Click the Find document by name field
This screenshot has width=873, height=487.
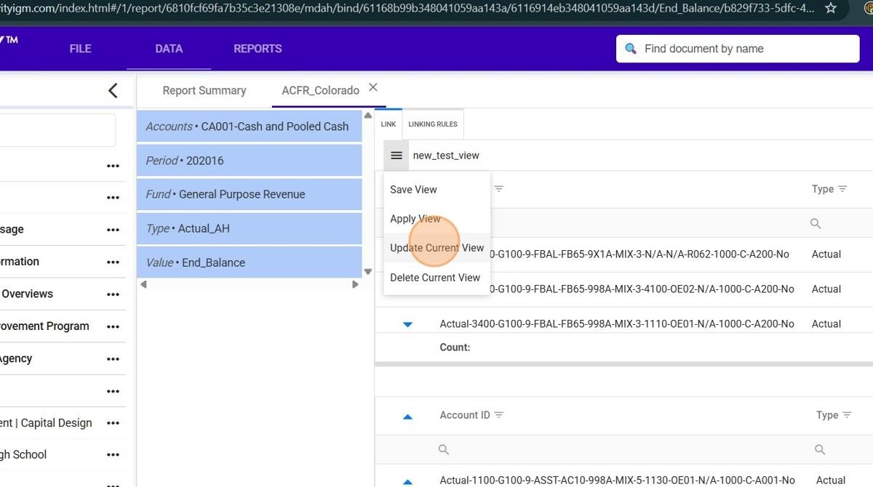738,49
